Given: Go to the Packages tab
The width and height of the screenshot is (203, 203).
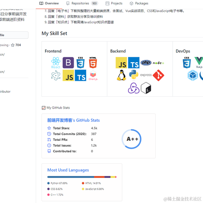Looking at the screenshot, I should (139, 4).
